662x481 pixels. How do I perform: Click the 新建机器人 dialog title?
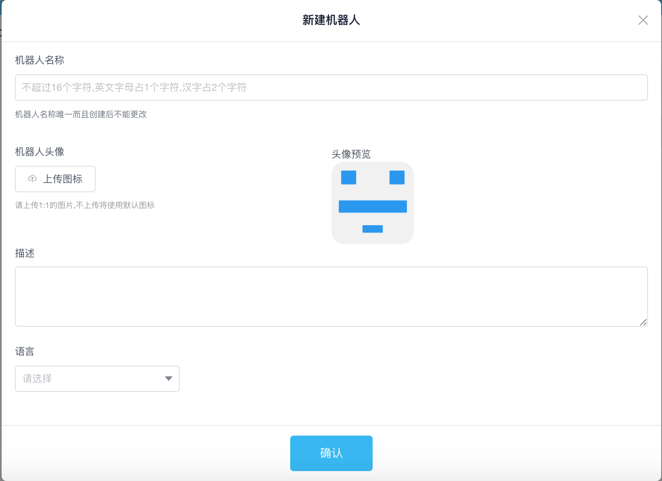pyautogui.click(x=331, y=20)
